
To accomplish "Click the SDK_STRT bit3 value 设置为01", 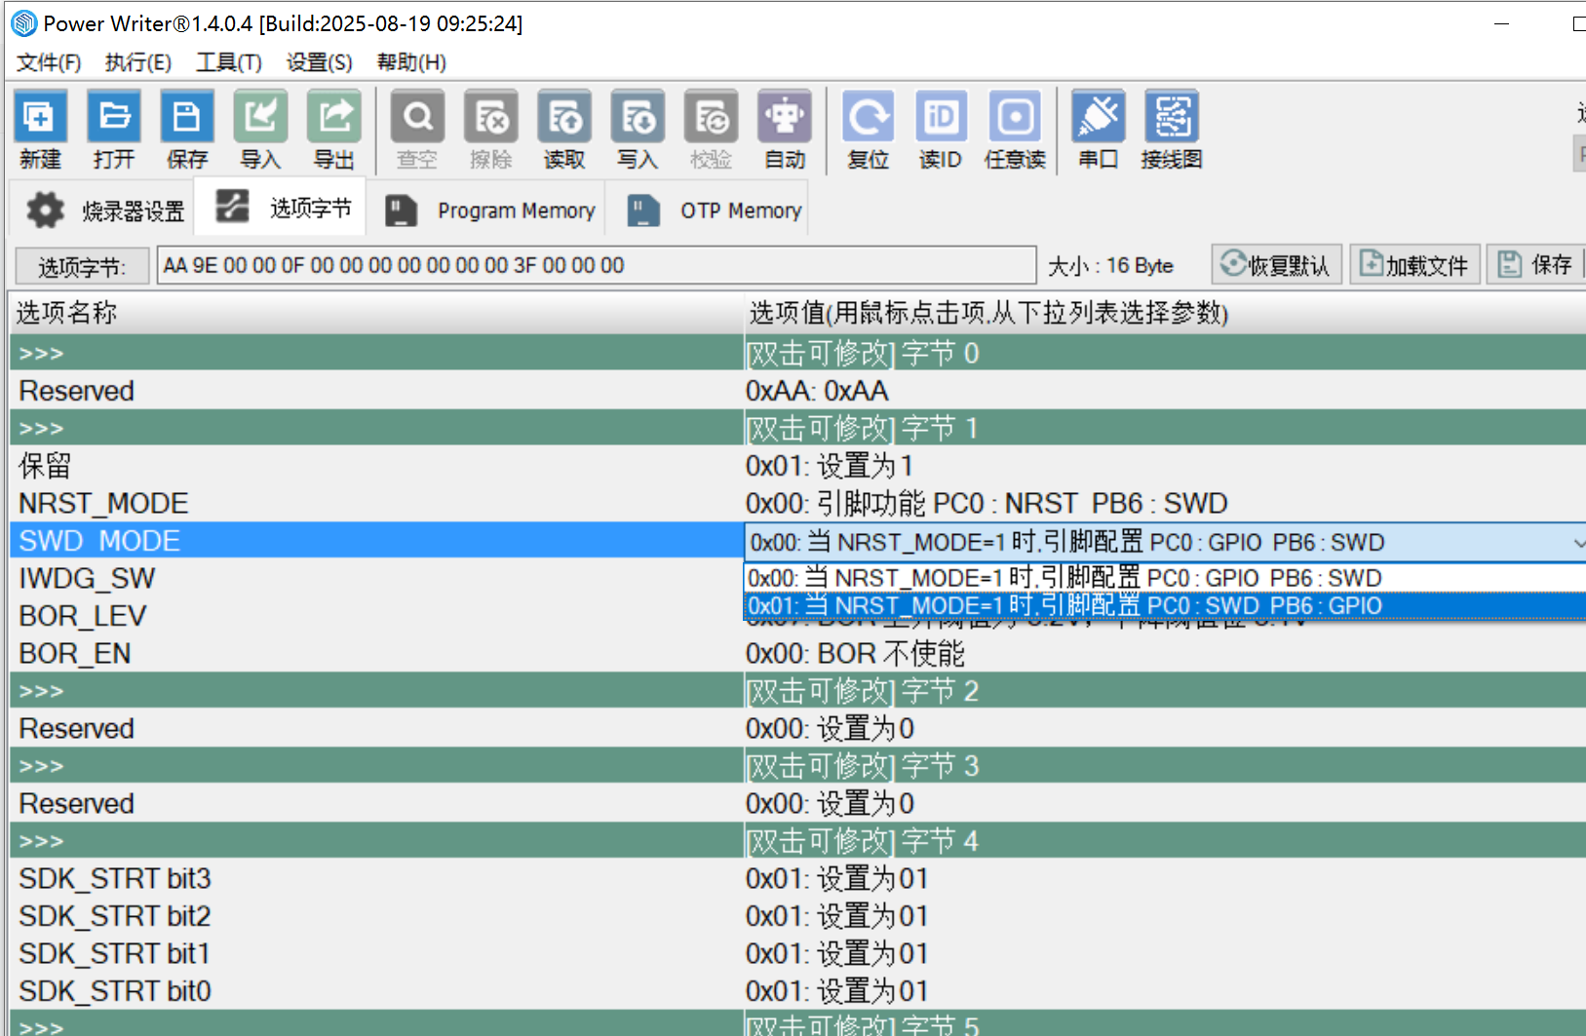I will pos(836,878).
